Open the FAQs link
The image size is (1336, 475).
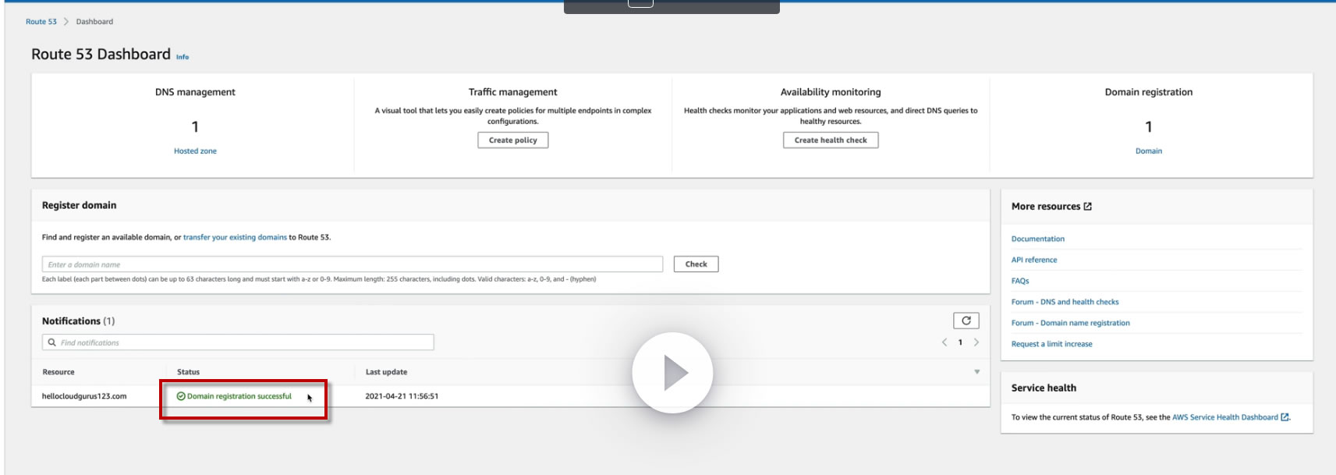tap(1020, 281)
